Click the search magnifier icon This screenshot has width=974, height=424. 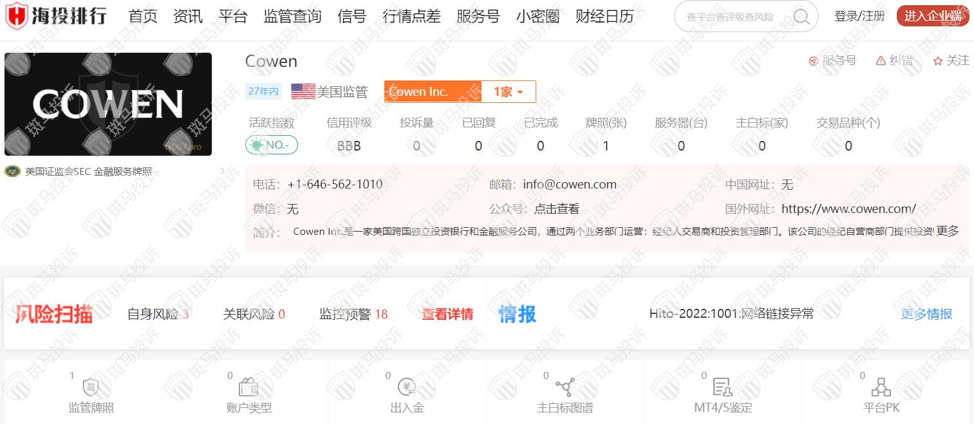pos(801,17)
